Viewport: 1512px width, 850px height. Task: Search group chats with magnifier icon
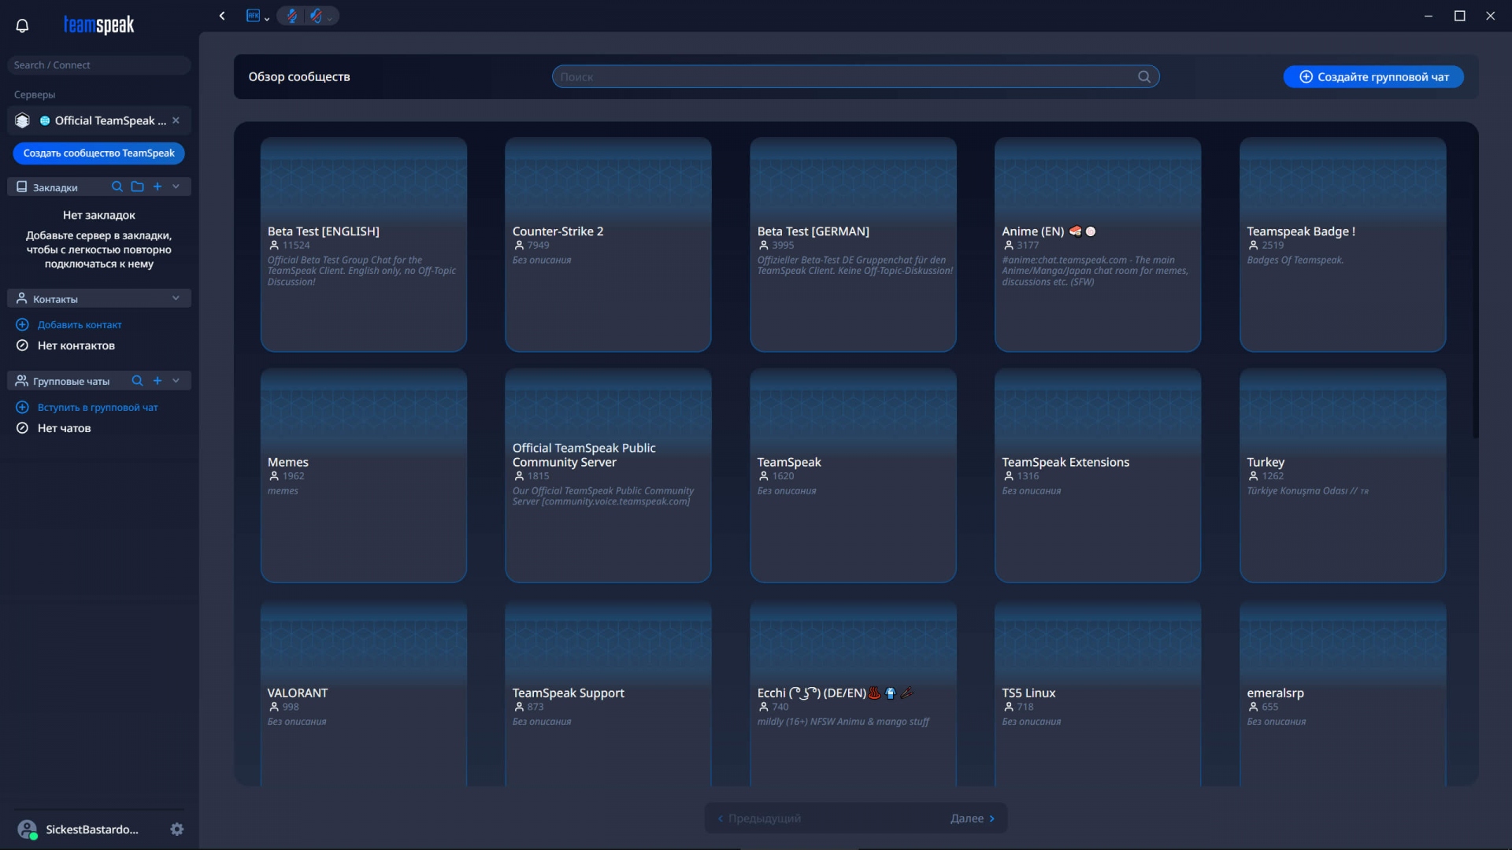coord(137,381)
